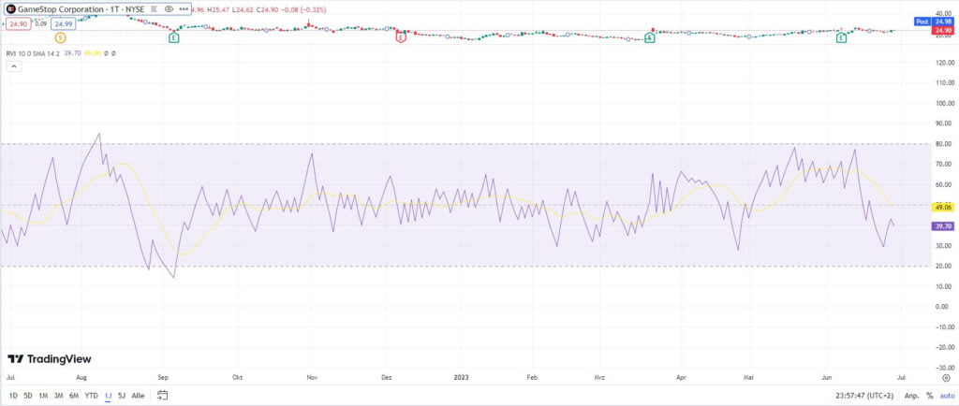Image resolution: width=959 pixels, height=406 pixels.
Task: Click the 2023 label on time axis
Action: coord(463,378)
